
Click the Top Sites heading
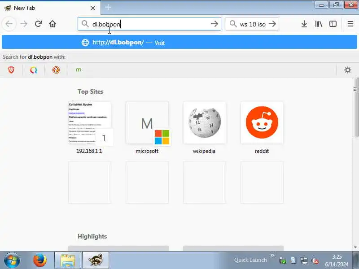pos(91,91)
